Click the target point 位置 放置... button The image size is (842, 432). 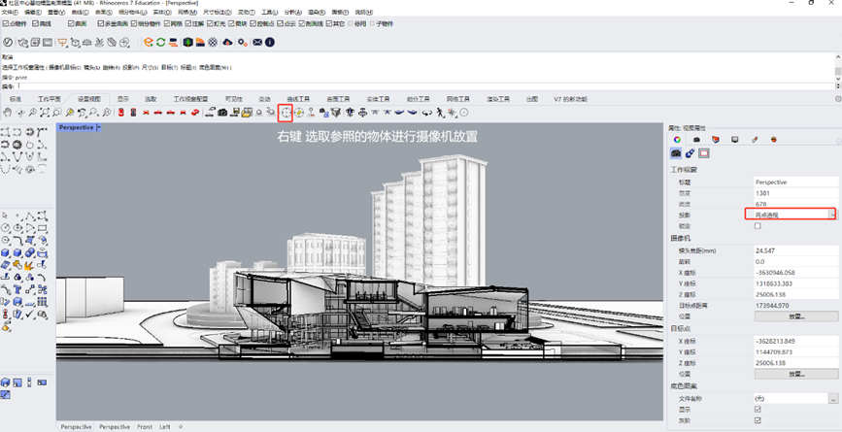pyautogui.click(x=795, y=374)
